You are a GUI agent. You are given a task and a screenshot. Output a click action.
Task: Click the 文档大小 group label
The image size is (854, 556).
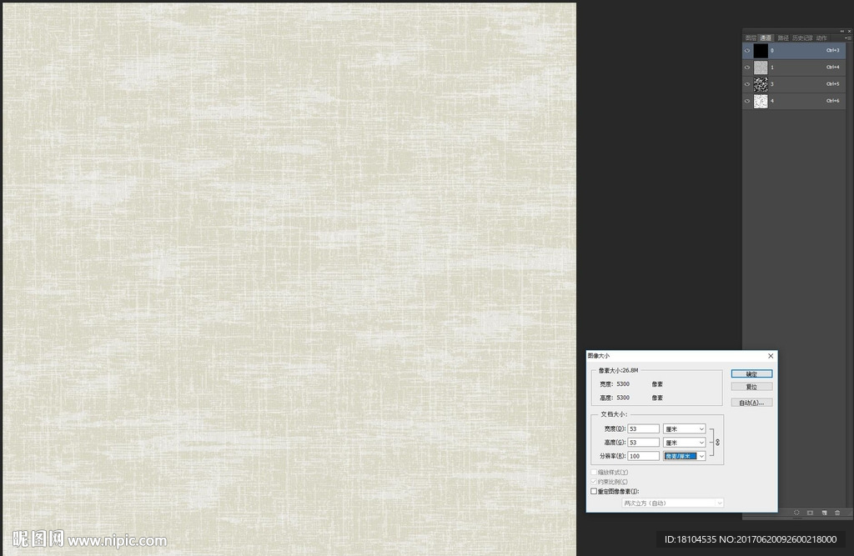(x=613, y=414)
